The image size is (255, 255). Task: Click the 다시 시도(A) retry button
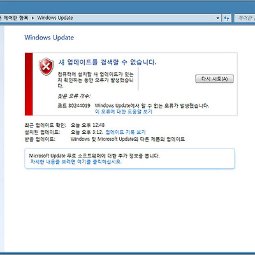coord(214,79)
